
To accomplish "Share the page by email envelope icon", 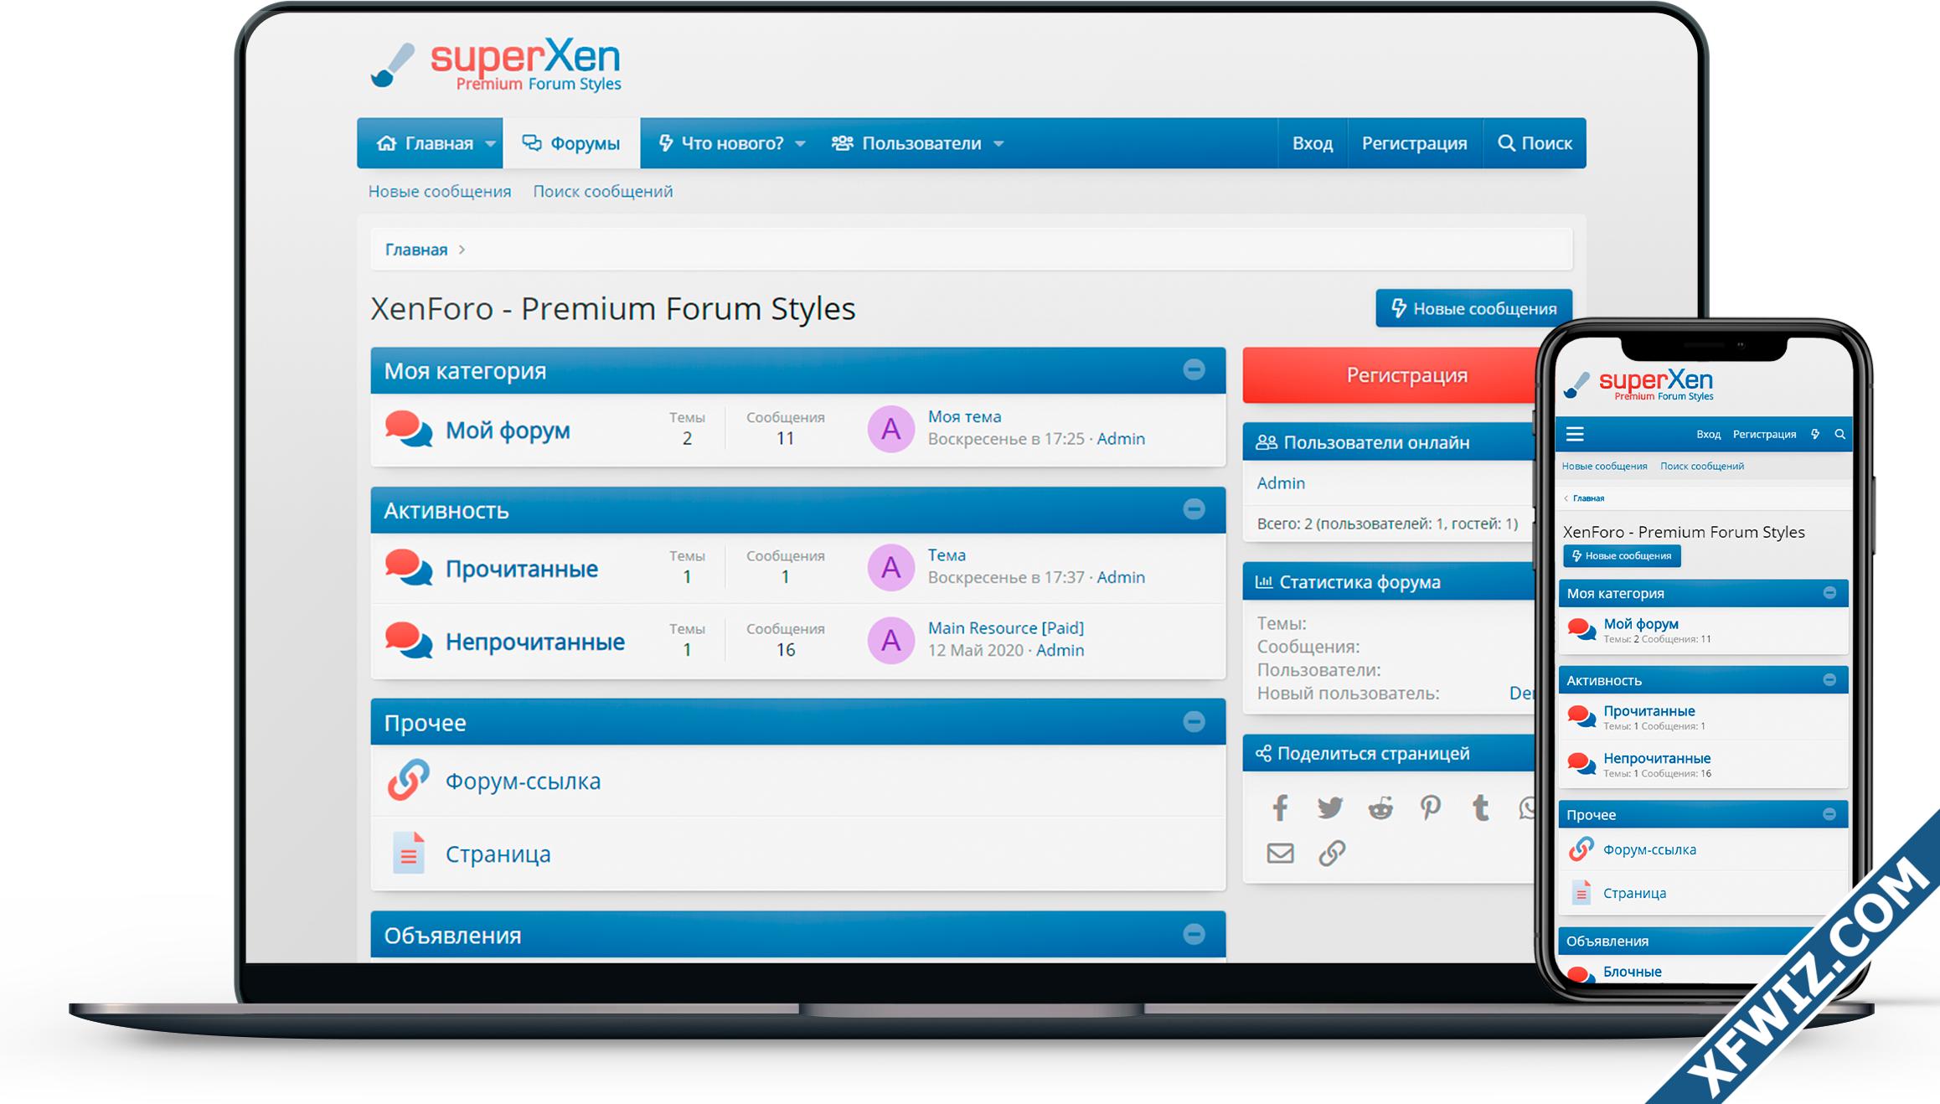I will point(1280,854).
